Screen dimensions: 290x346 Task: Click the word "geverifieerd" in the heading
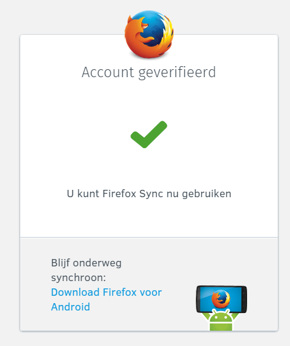(177, 73)
